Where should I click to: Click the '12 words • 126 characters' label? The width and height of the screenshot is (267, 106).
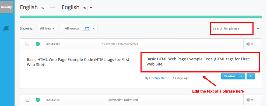point(120,44)
